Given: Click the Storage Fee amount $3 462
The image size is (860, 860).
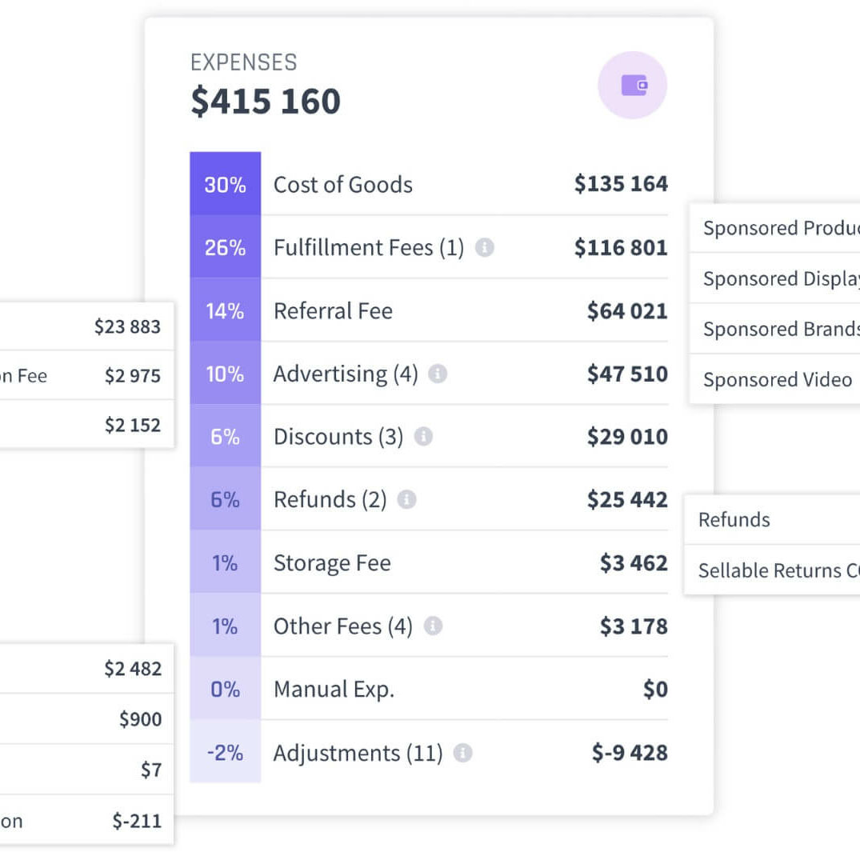Looking at the screenshot, I should click(x=633, y=563).
